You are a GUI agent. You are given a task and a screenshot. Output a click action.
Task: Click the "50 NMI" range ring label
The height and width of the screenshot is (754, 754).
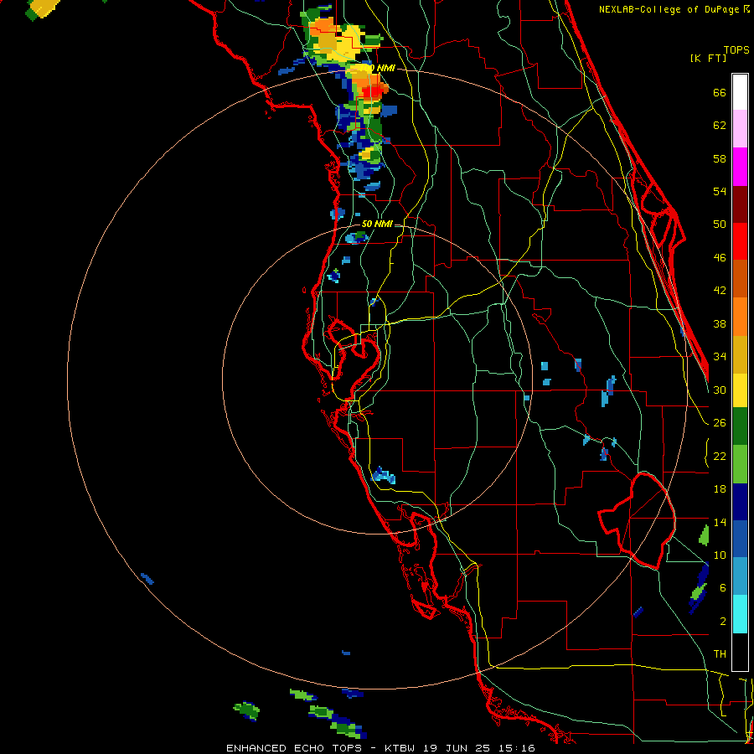coord(377,224)
